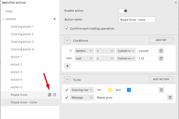Add a new condition with plus button
Viewport: 179px width, 119px height.
tap(67, 66)
